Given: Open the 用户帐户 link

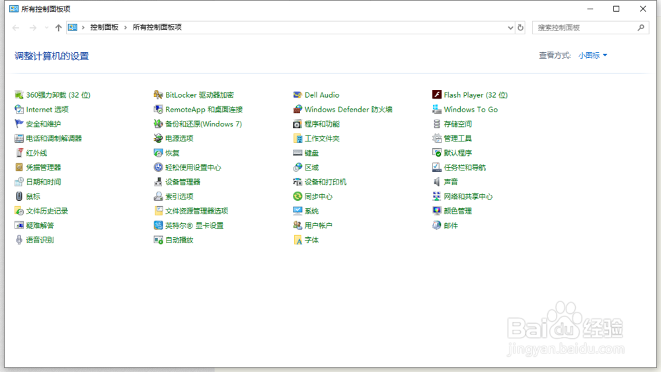Looking at the screenshot, I should [x=319, y=225].
